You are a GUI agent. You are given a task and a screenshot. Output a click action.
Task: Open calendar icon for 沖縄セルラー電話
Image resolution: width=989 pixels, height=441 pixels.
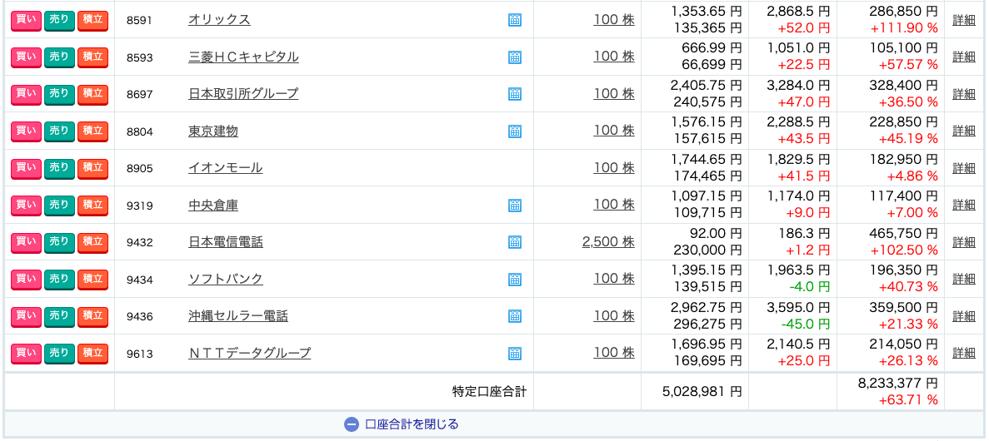click(515, 315)
